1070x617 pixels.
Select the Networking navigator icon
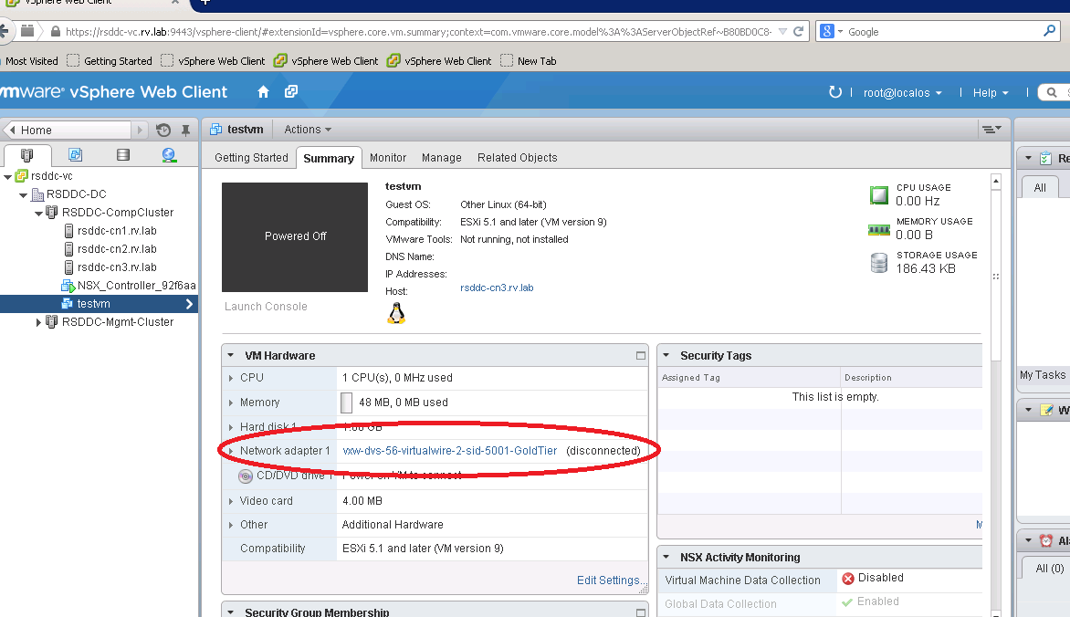[x=169, y=155]
